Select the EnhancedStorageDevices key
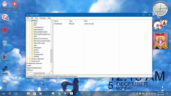Viewport: 171px width, 96px height. 42,34
